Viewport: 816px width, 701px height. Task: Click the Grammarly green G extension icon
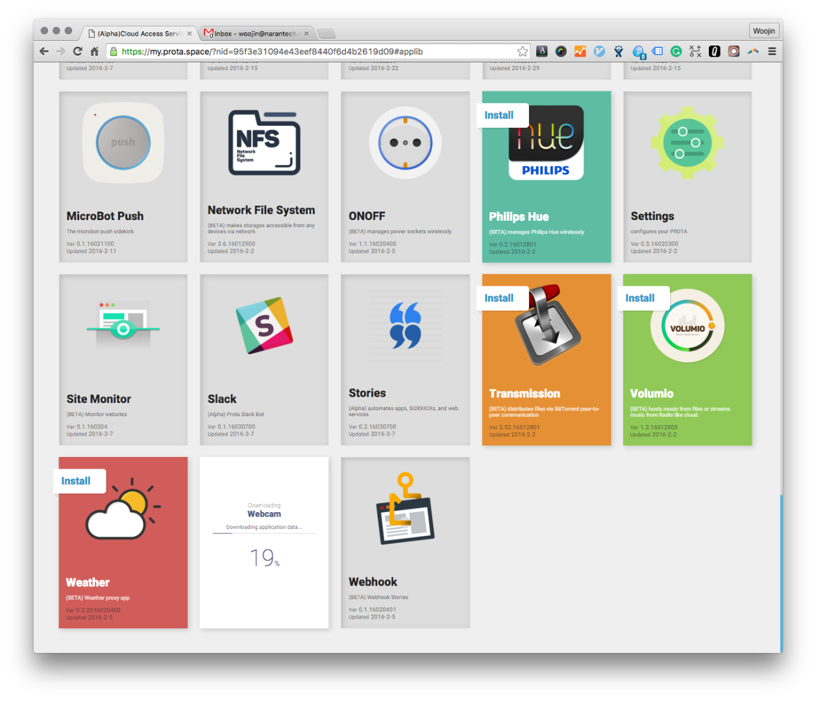(676, 51)
